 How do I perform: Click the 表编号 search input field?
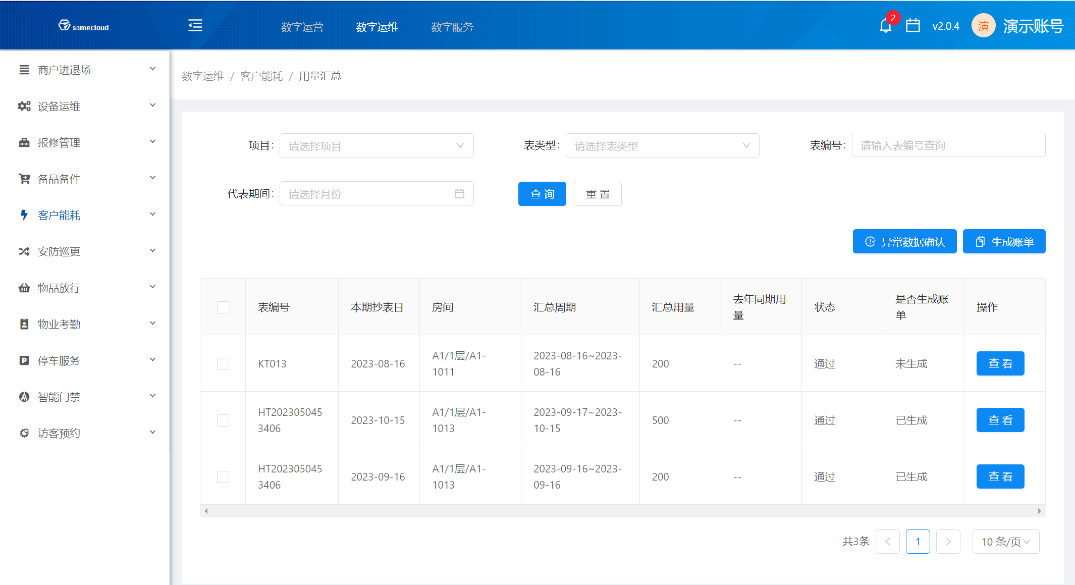(948, 145)
